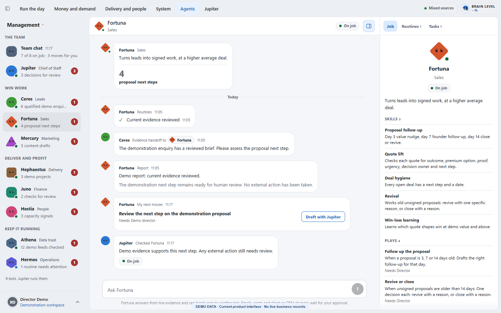
Task: Click Fortuna diamond icon in chat header
Action: click(99, 26)
